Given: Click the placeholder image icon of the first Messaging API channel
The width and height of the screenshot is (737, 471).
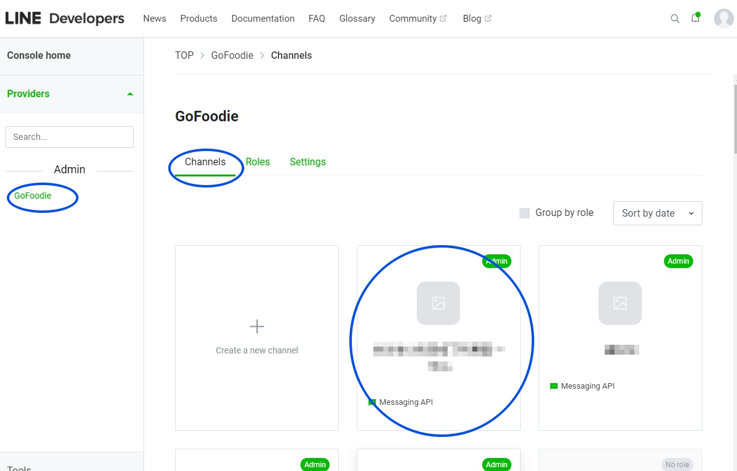Looking at the screenshot, I should click(438, 303).
